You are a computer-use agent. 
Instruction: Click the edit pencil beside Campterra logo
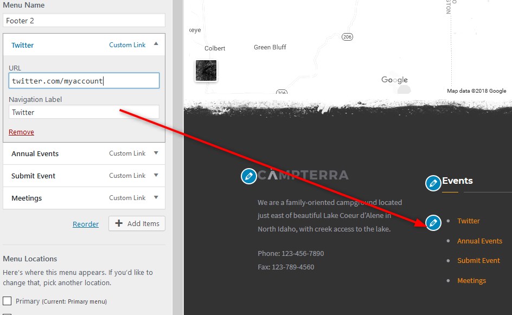[x=249, y=176]
